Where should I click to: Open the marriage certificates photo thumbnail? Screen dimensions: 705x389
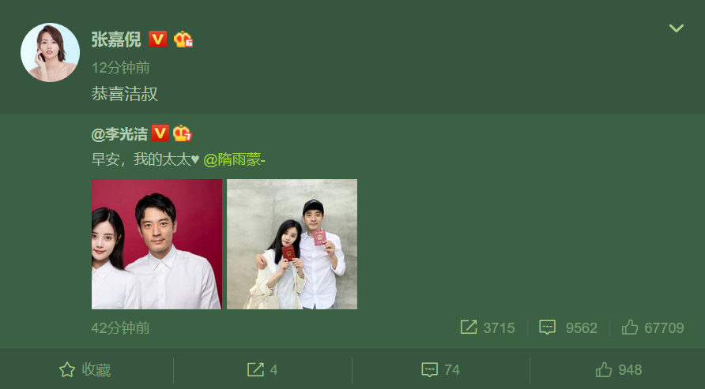point(292,244)
